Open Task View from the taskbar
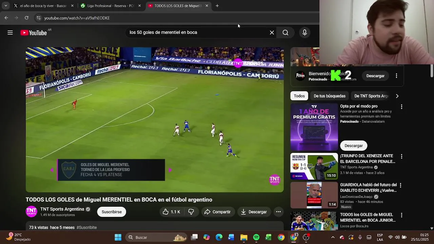Viewport: 434px width, 244px height. (194, 237)
